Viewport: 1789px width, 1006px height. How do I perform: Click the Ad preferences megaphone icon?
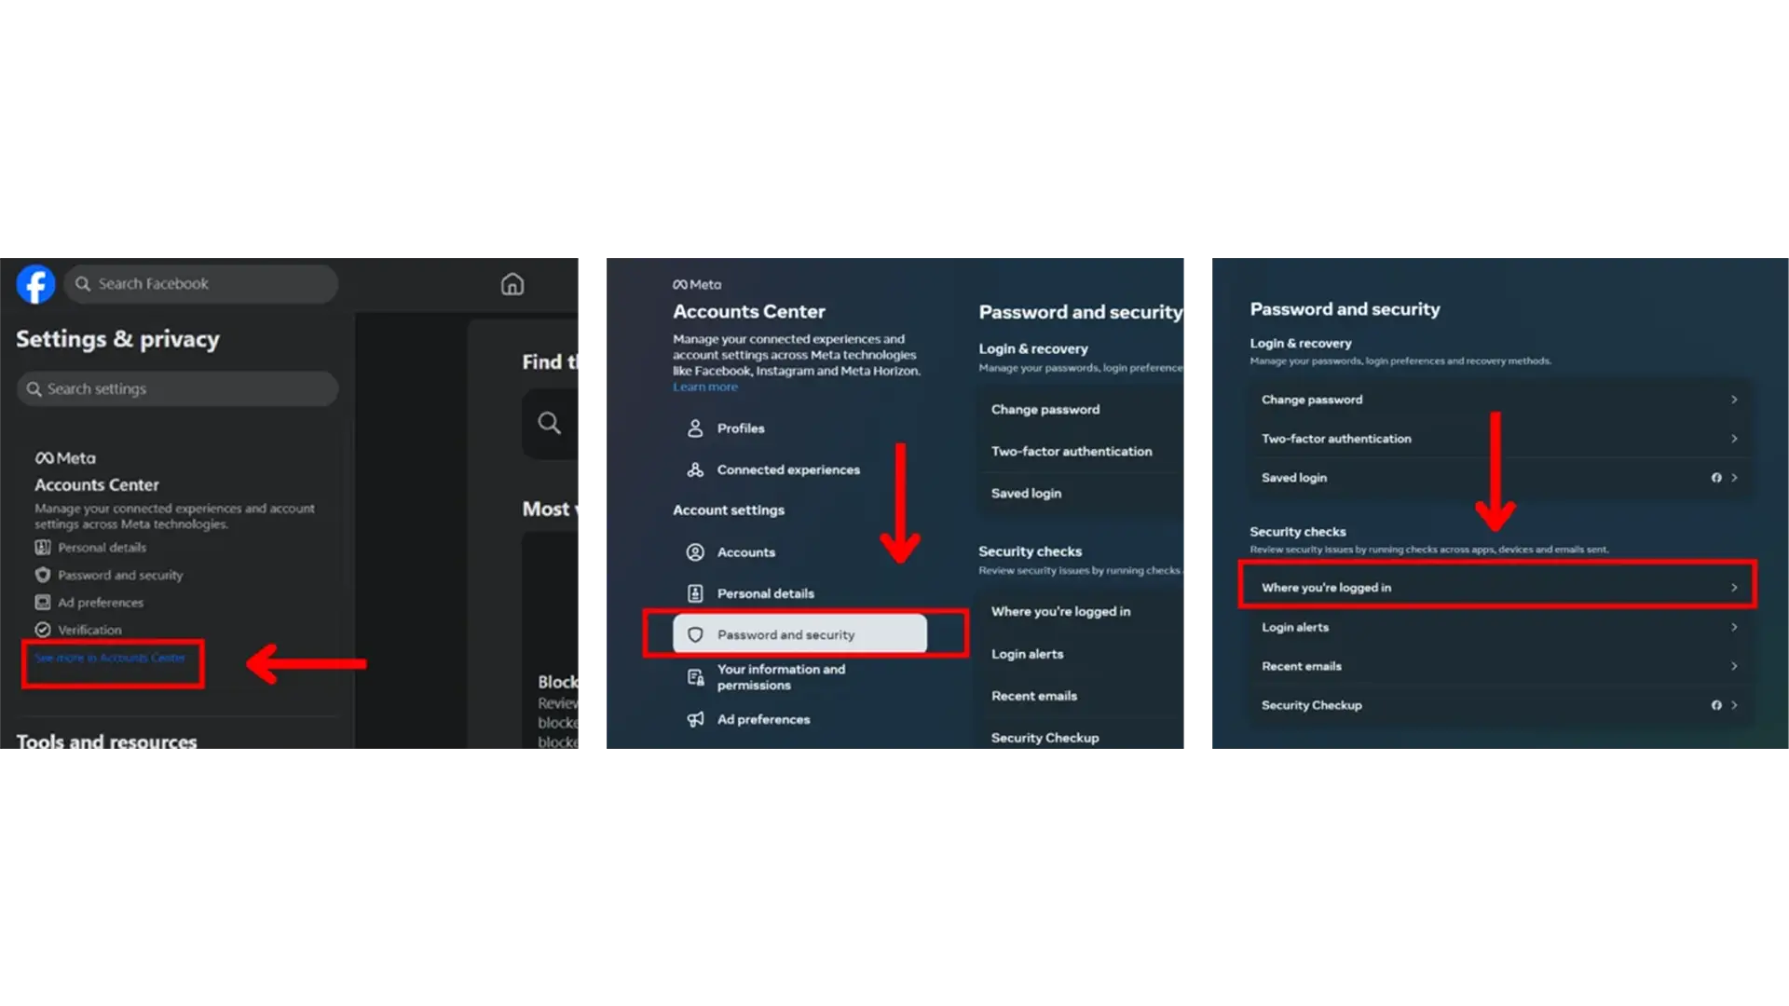695,719
